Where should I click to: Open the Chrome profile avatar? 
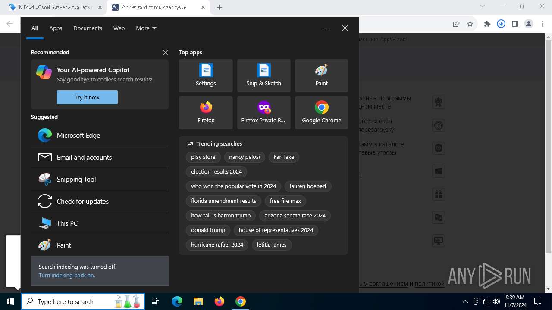tap(529, 24)
